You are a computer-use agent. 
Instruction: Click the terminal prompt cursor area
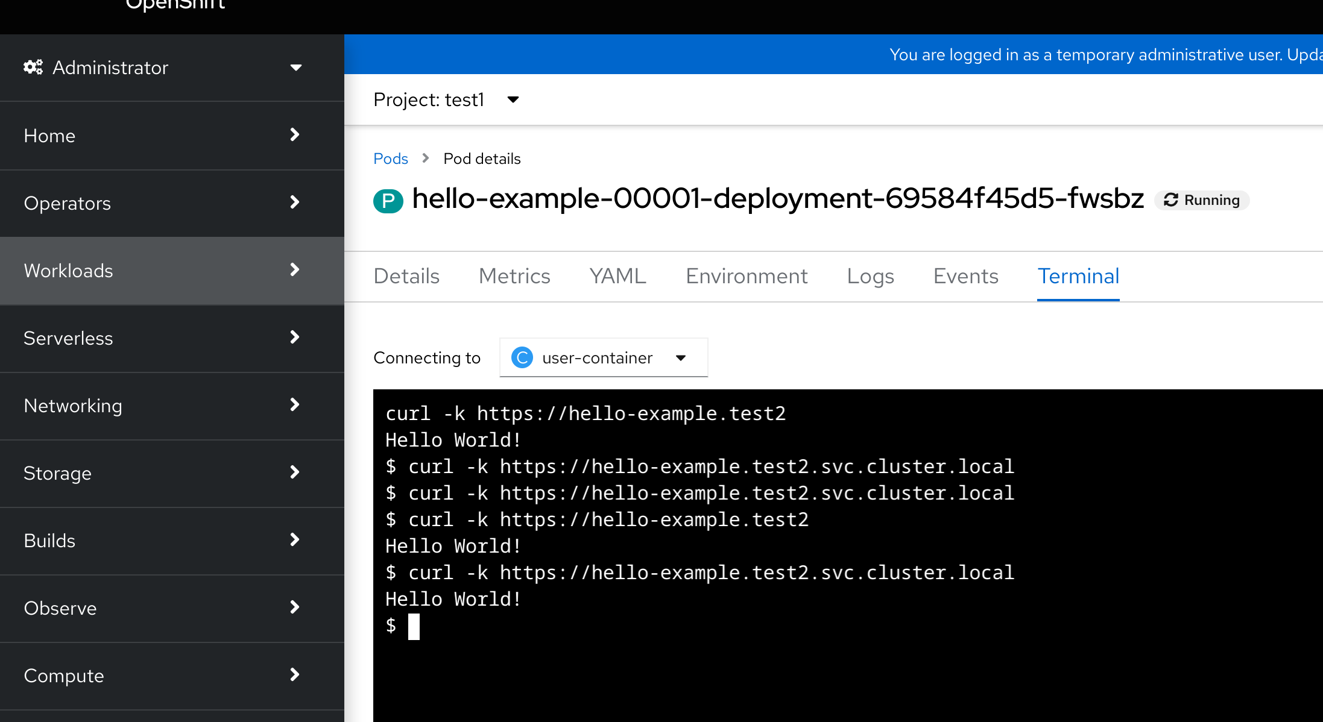(414, 626)
